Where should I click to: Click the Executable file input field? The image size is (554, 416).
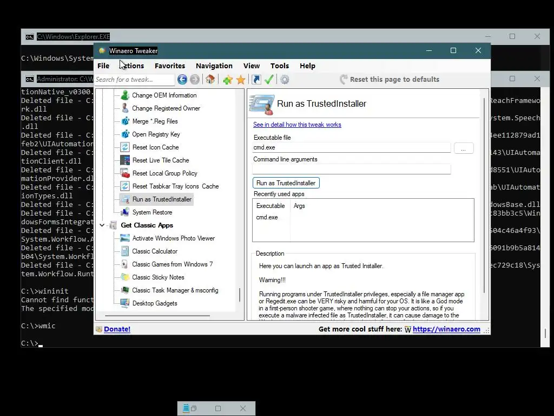[x=352, y=147]
